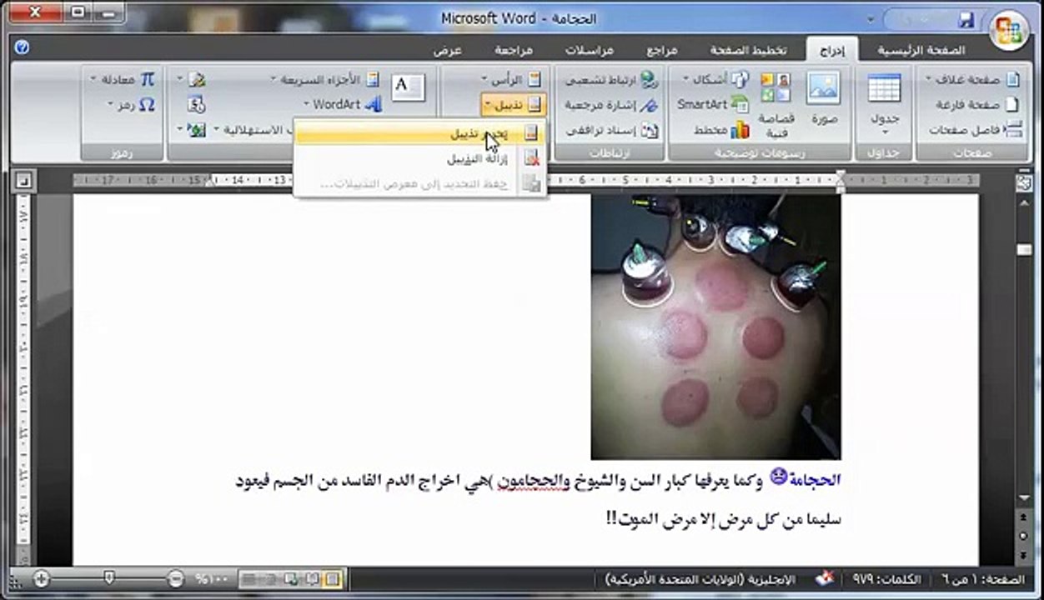Click Select Browse Object round button
Screen dimensions: 1044x600
[1024, 534]
